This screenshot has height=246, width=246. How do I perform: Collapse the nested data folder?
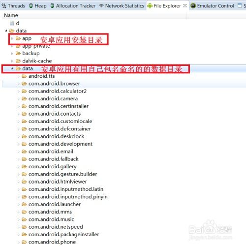[x=12, y=68]
